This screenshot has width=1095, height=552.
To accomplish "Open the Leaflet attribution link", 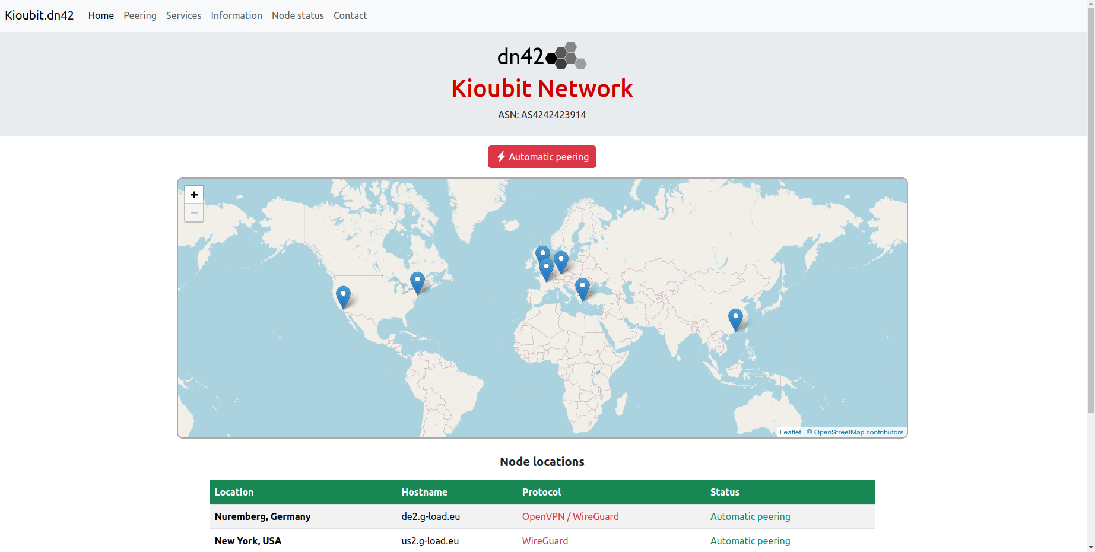I will (790, 432).
